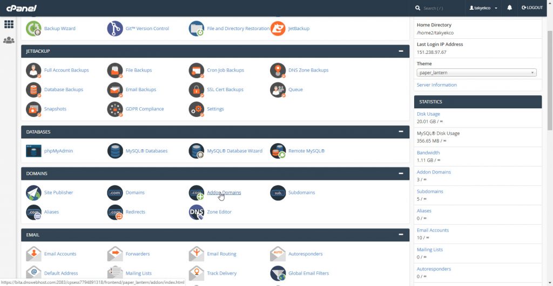Viewport: 553px width, 286px height.
Task: Click the page vertical scrollbar
Action: coord(550,81)
